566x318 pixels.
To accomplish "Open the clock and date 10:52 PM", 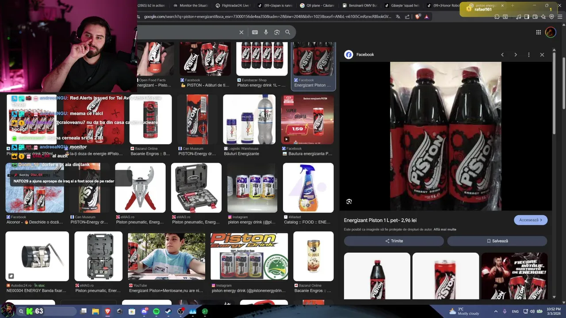I will pos(553,311).
